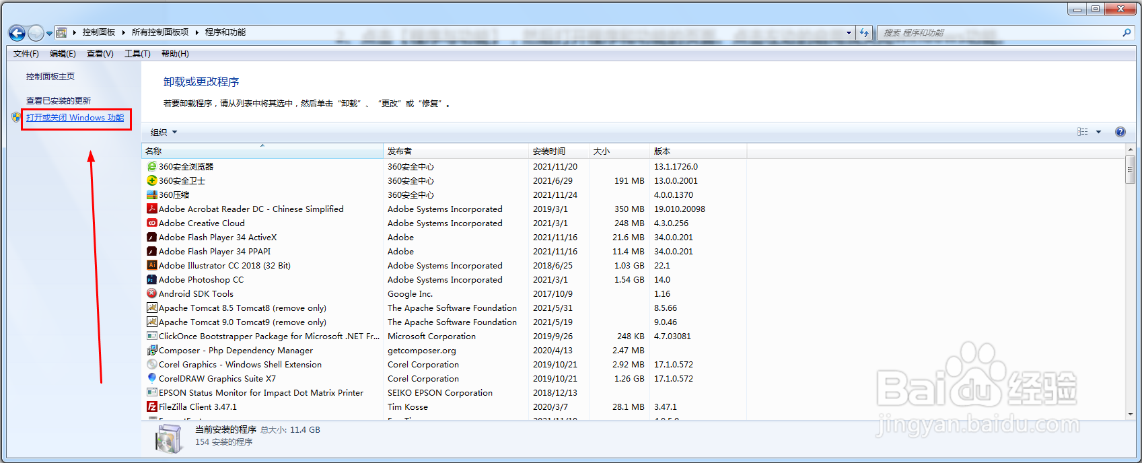The width and height of the screenshot is (1142, 463).
Task: Open the 编辑(E) menu
Action: (x=63, y=54)
